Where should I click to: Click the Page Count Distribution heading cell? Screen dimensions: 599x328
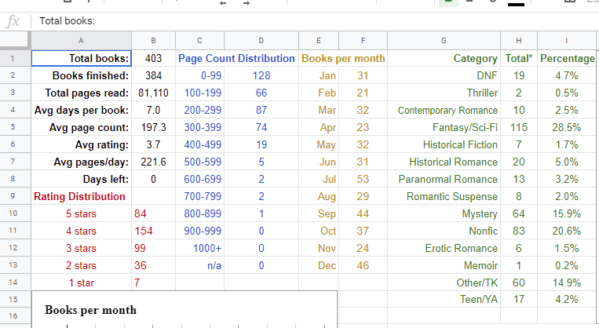(237, 58)
